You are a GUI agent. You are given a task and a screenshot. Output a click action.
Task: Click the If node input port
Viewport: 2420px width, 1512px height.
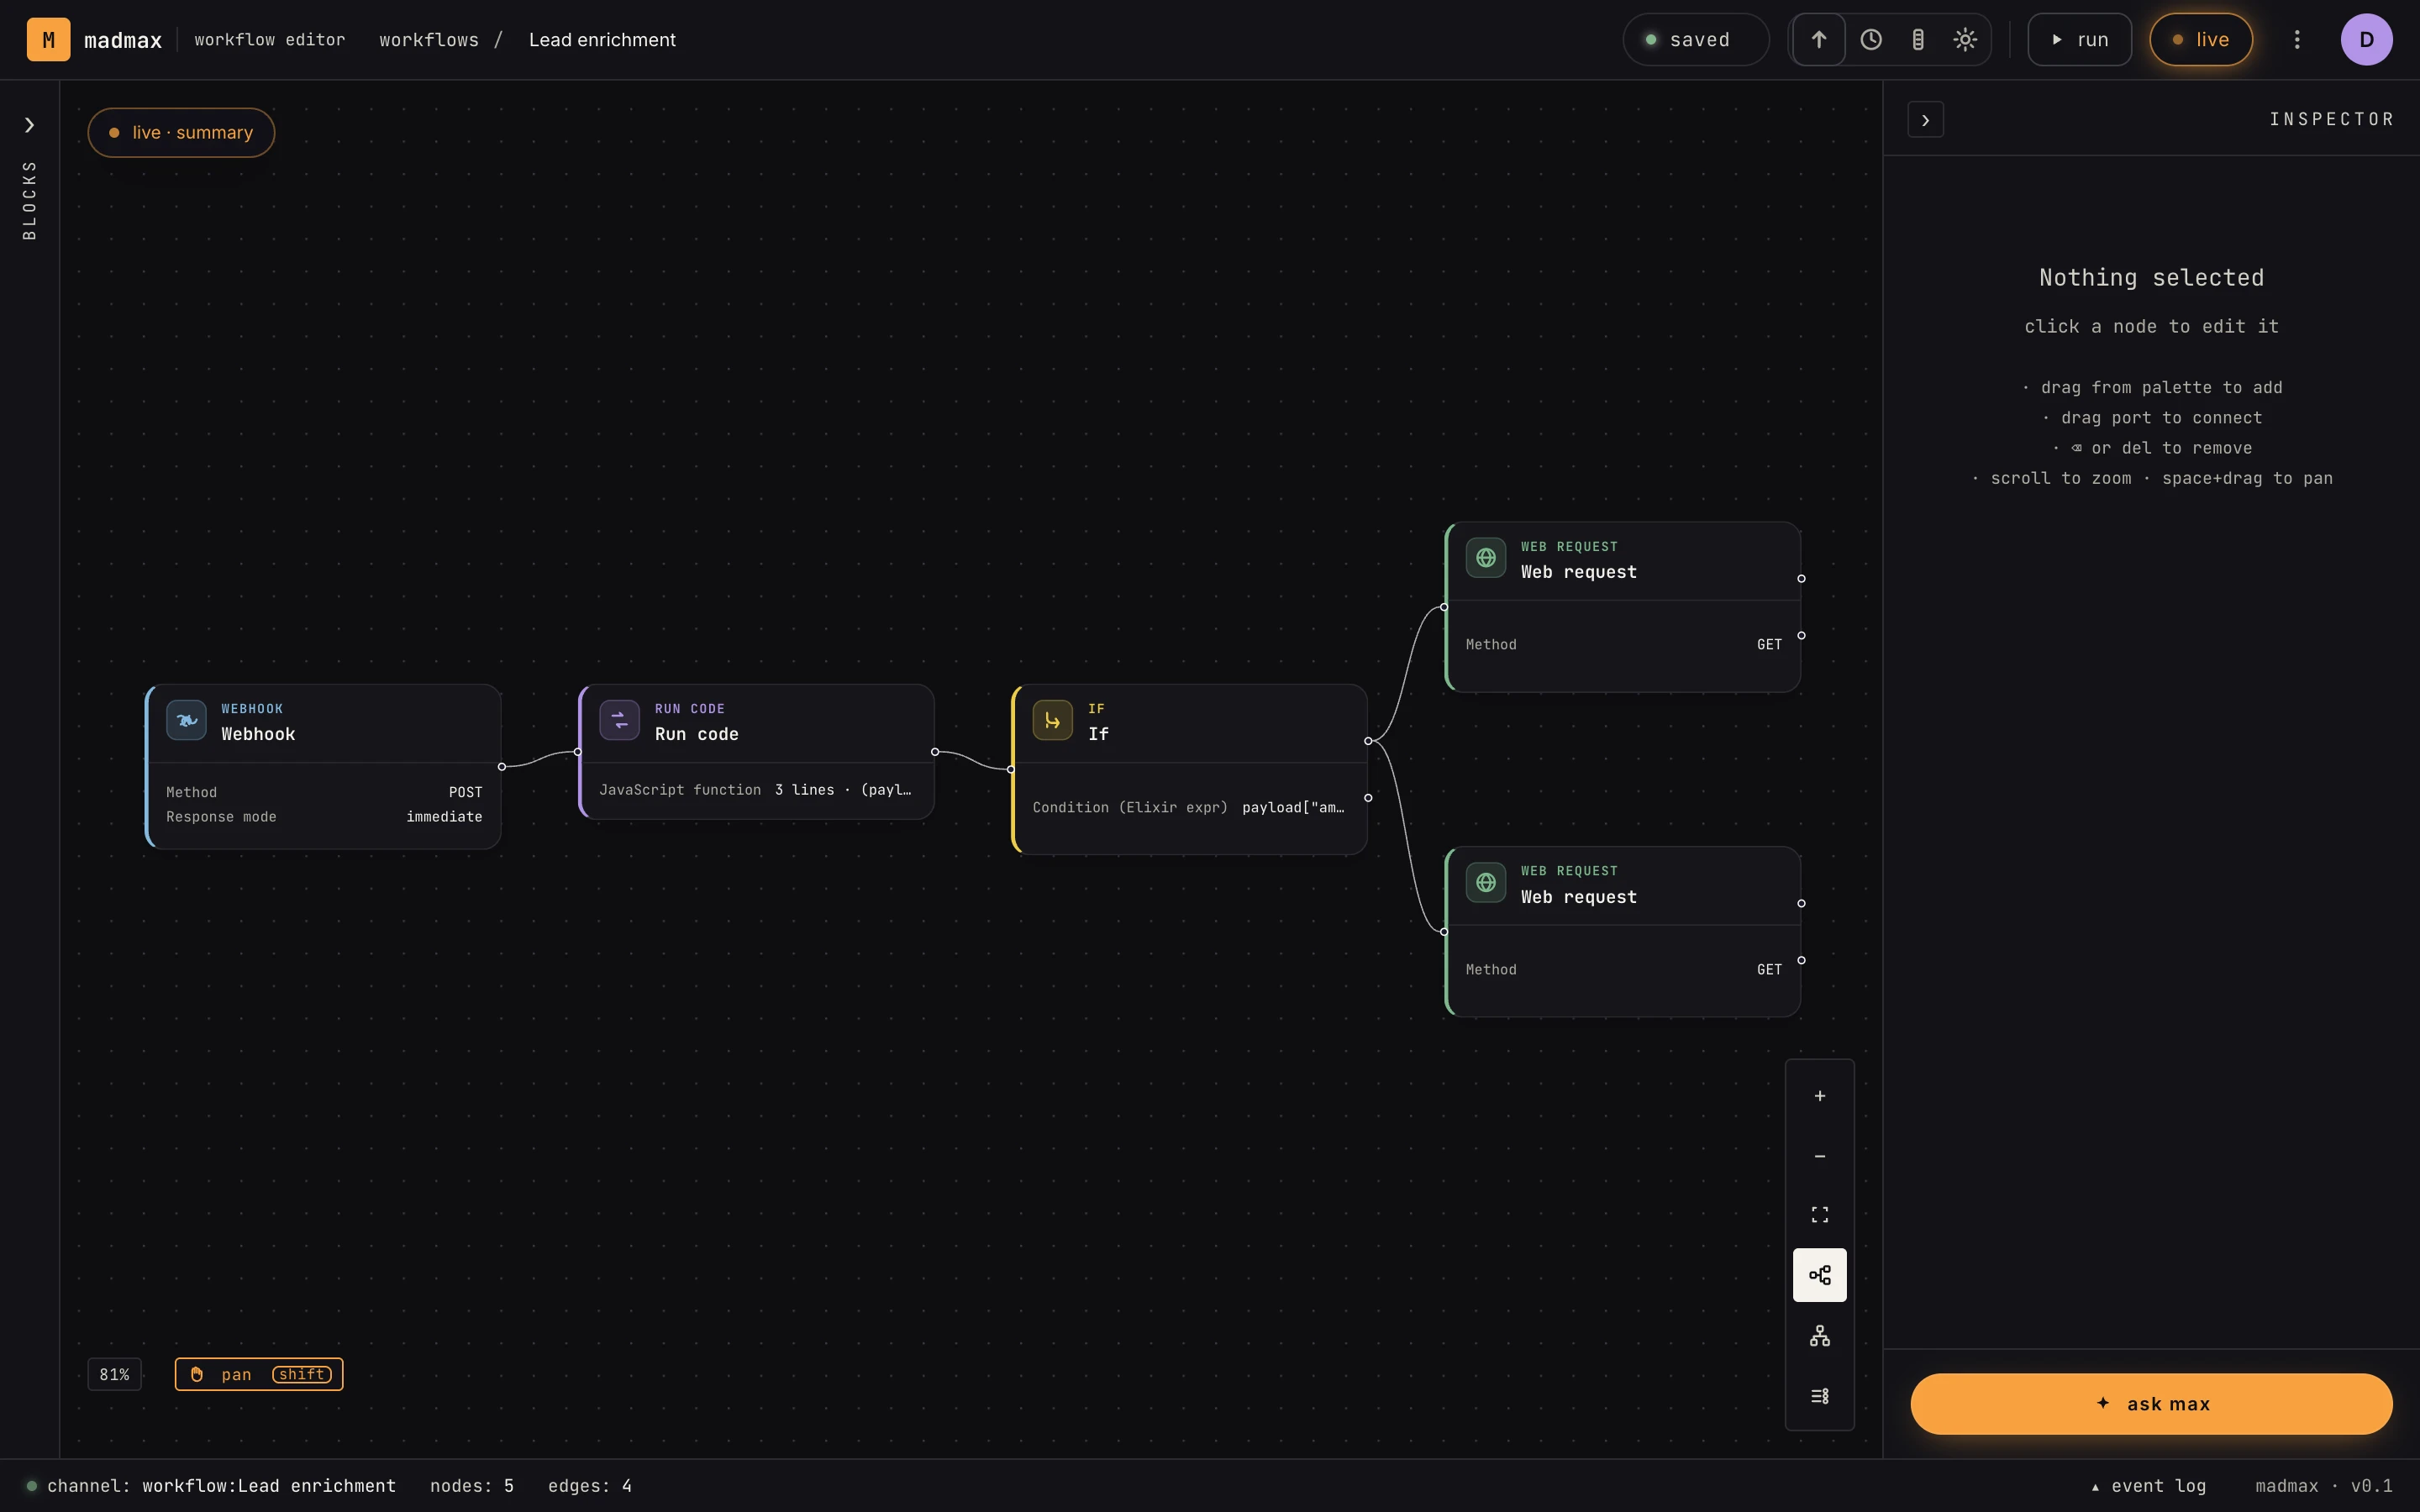(1011, 770)
